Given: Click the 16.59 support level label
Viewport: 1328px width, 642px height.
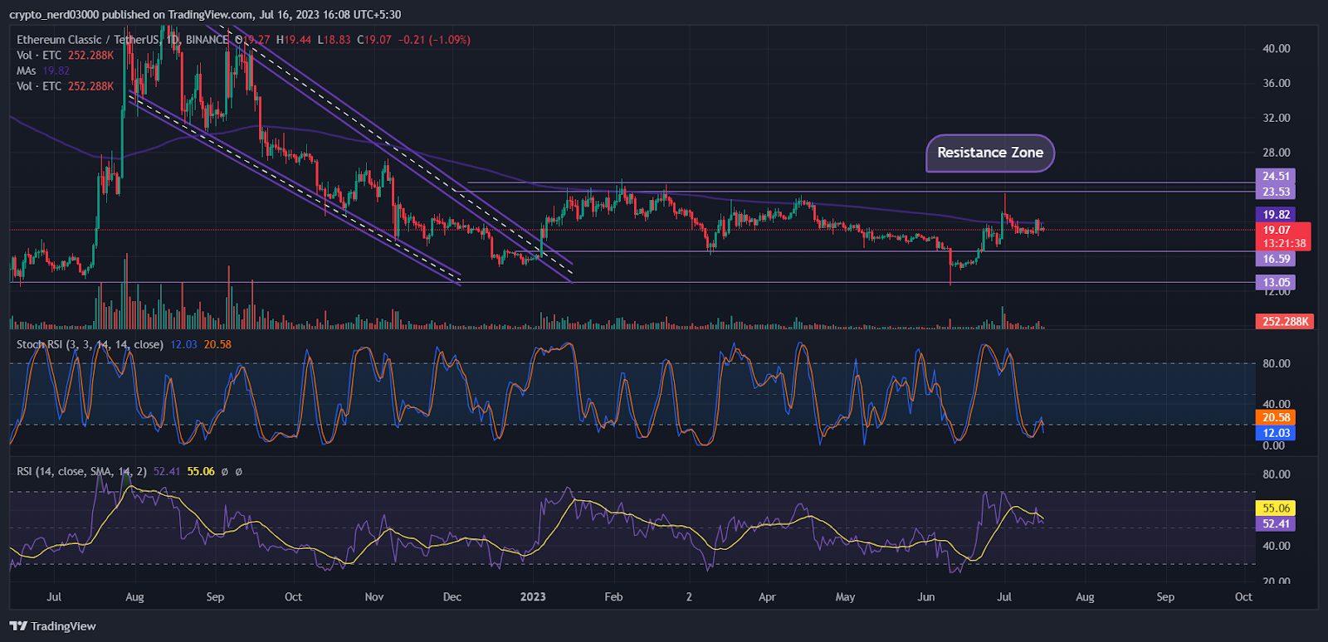Looking at the screenshot, I should point(1276,259).
